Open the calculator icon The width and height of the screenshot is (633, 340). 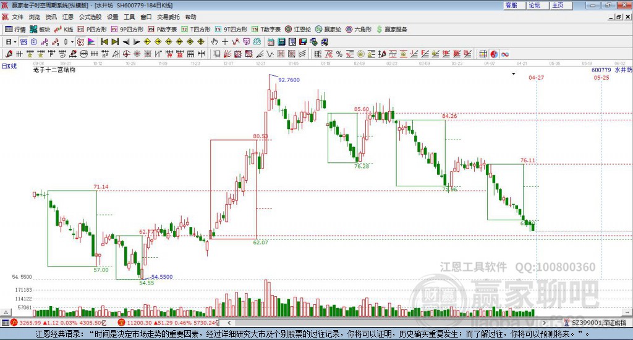[281, 42]
